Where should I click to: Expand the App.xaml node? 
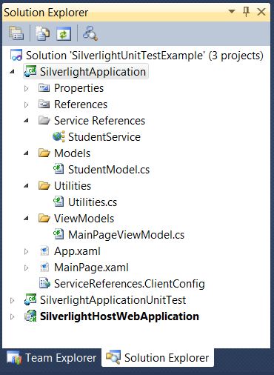click(26, 251)
